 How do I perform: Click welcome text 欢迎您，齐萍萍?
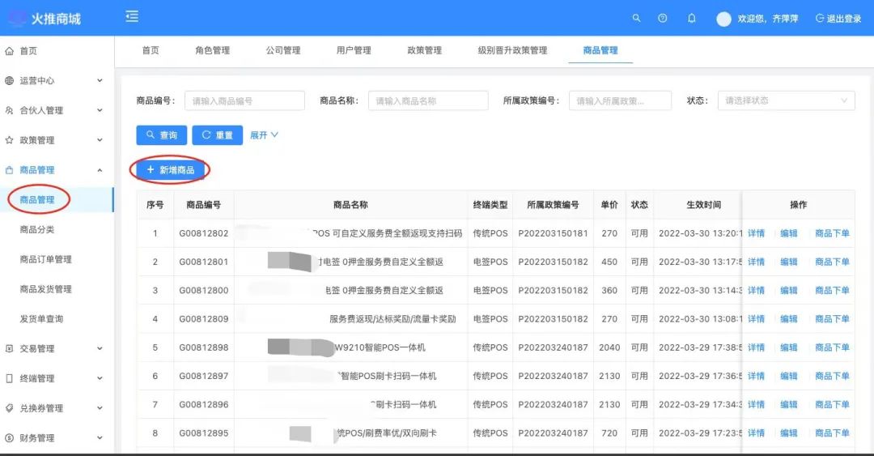click(x=767, y=19)
